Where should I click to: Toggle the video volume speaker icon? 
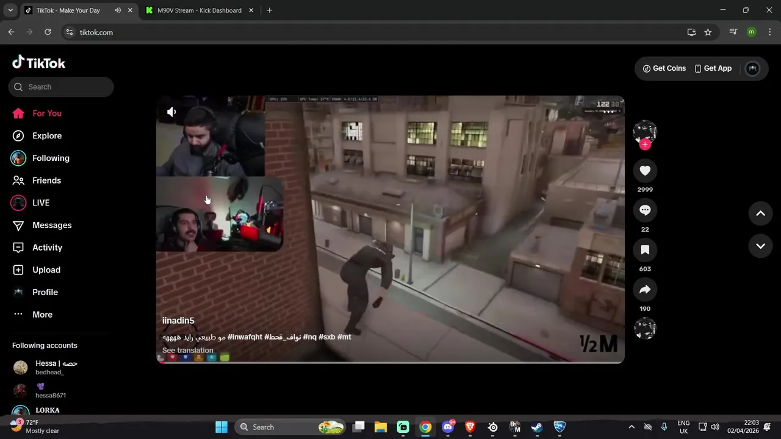pyautogui.click(x=171, y=112)
